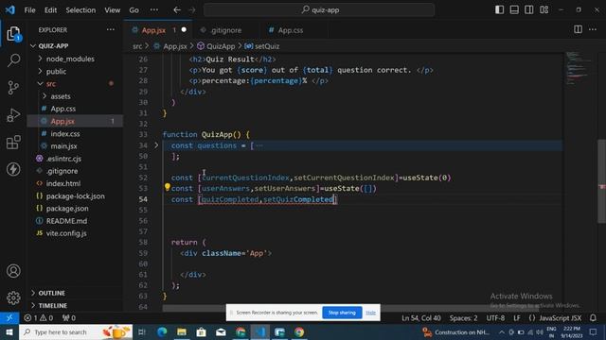Select the App.jsx editor tab
The width and height of the screenshot is (606, 340).
158,30
